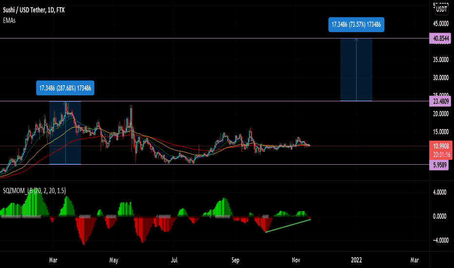Click the 15.0000 price axis value
The image size is (454, 268).
(441, 132)
